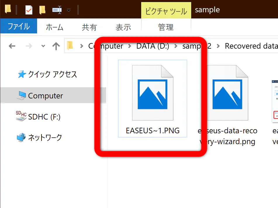278x208 pixels.
Task: Switch to the 表示 ribbon tab
Action: pos(123,27)
